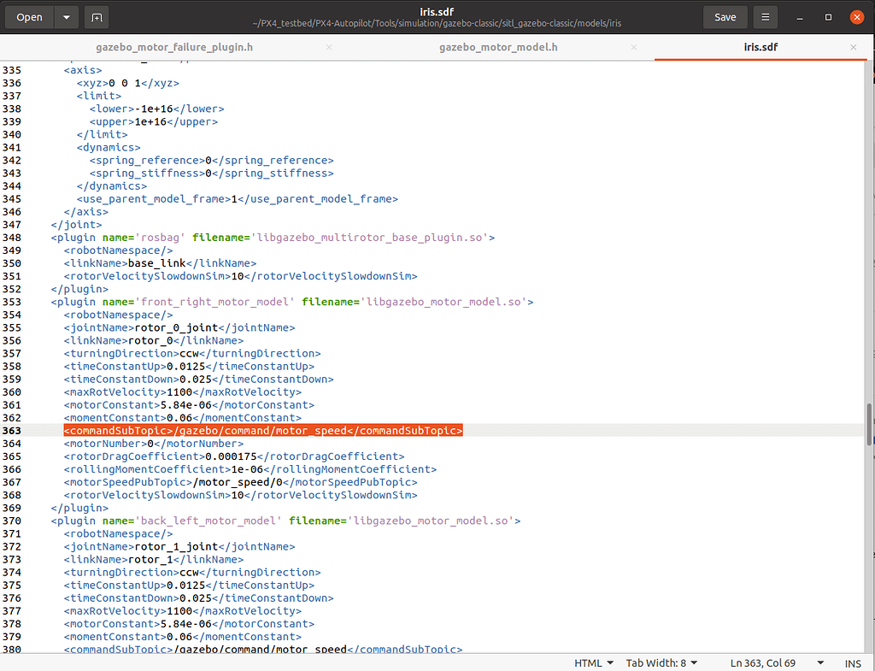Click the new document icon beside Open
This screenshot has width=875, height=671.
(96, 17)
